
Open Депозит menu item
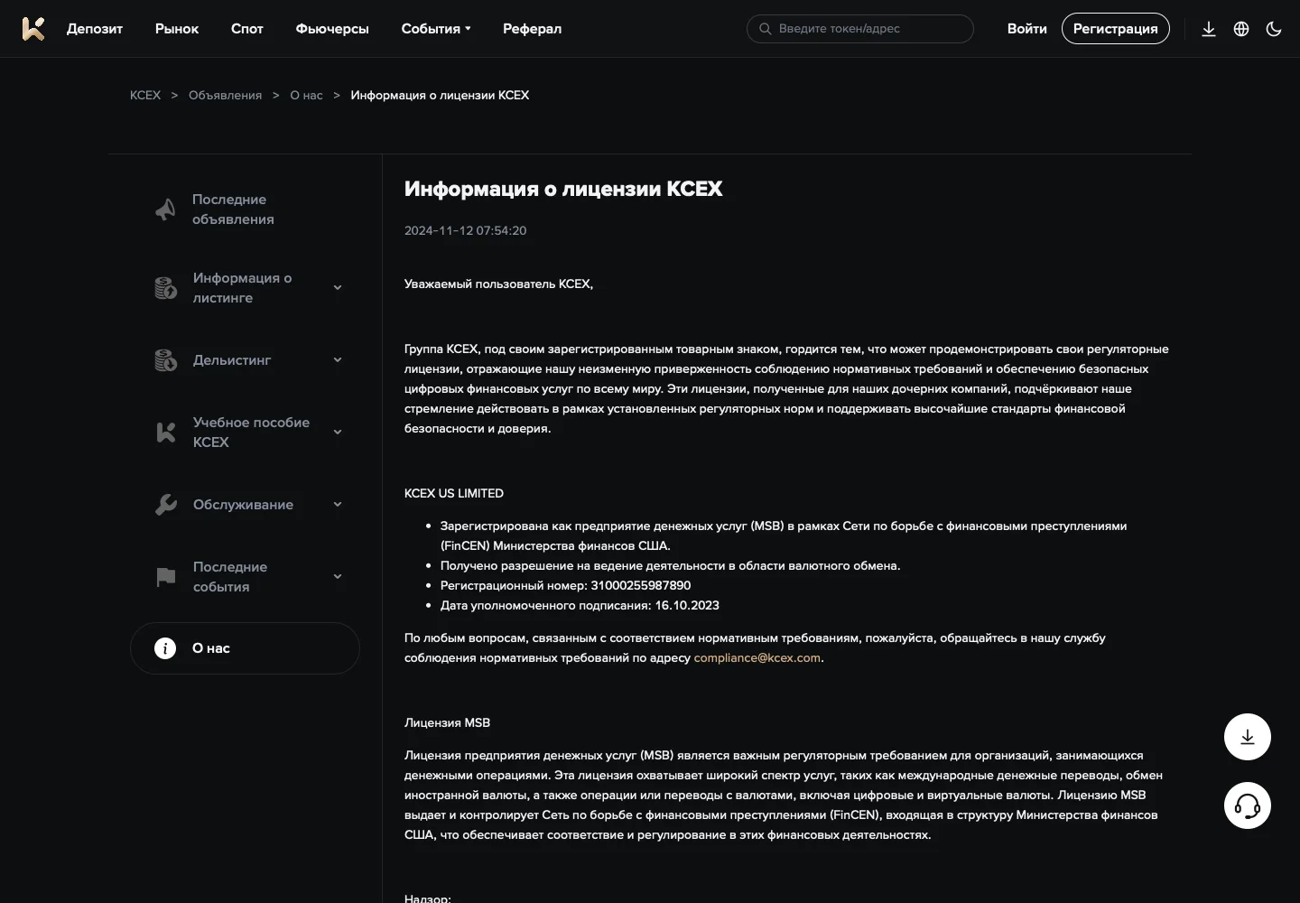[x=95, y=29]
